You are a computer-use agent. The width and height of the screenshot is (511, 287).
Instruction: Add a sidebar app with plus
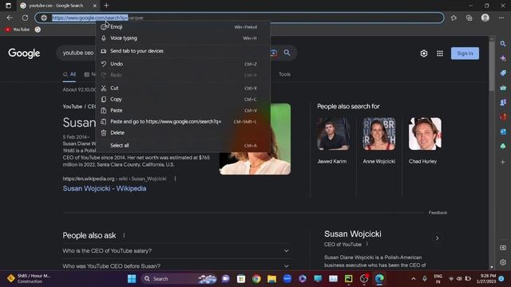[503, 162]
